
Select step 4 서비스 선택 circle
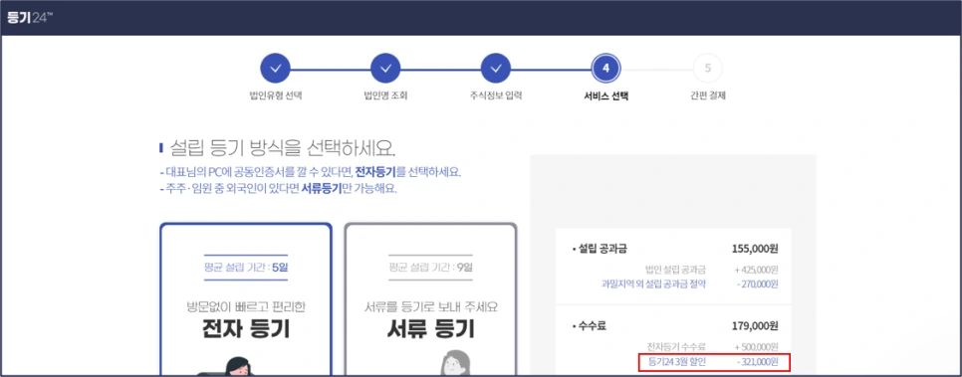605,68
